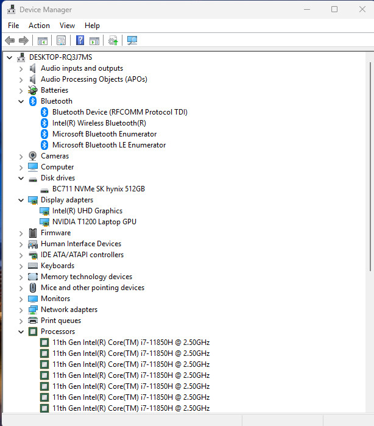
Task: Open the Properties toolbar icon
Action: click(61, 41)
